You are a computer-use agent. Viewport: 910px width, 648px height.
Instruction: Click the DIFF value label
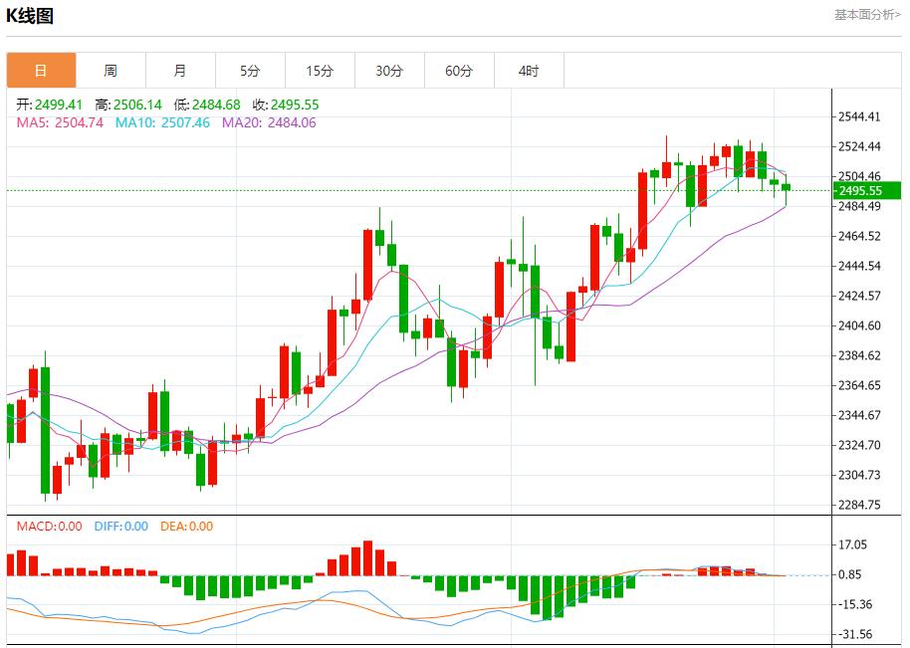tap(120, 527)
